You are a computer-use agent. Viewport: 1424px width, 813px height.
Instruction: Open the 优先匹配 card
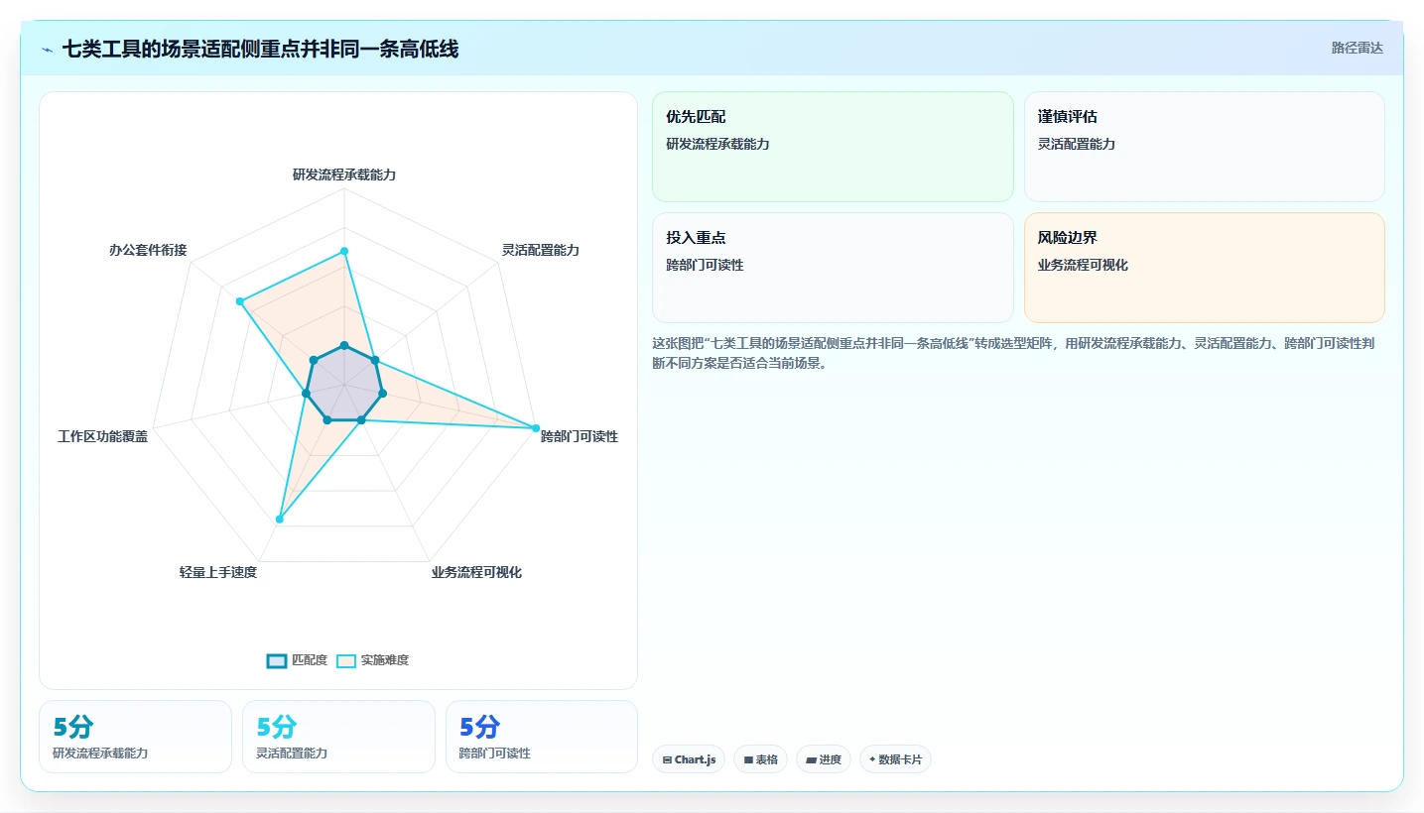coord(833,147)
